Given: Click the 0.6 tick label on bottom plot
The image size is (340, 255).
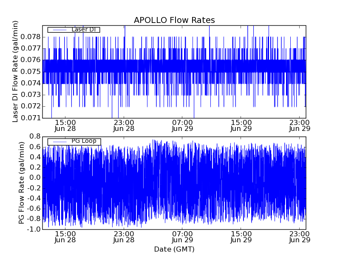Looking at the screenshot, I should (x=35, y=147).
